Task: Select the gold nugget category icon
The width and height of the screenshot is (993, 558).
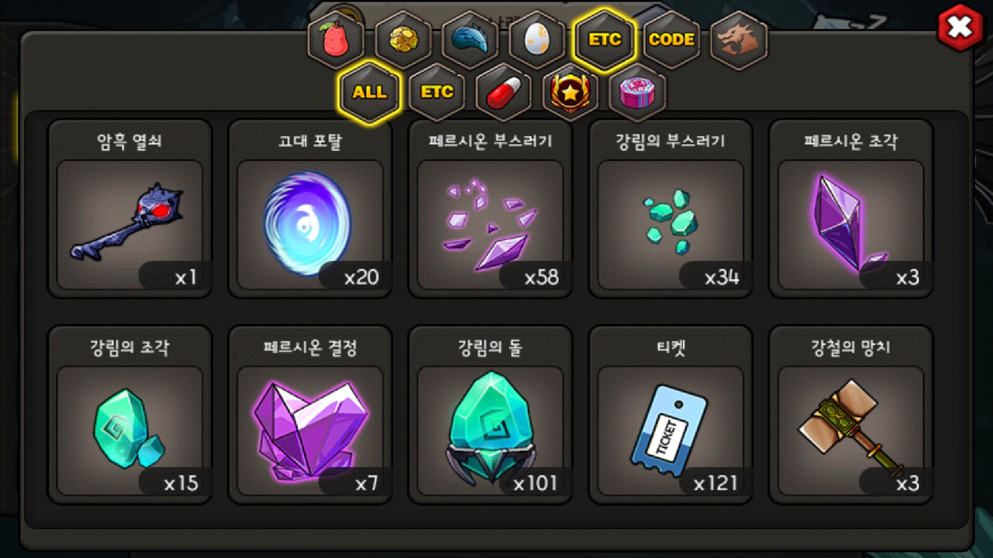Action: 403,40
